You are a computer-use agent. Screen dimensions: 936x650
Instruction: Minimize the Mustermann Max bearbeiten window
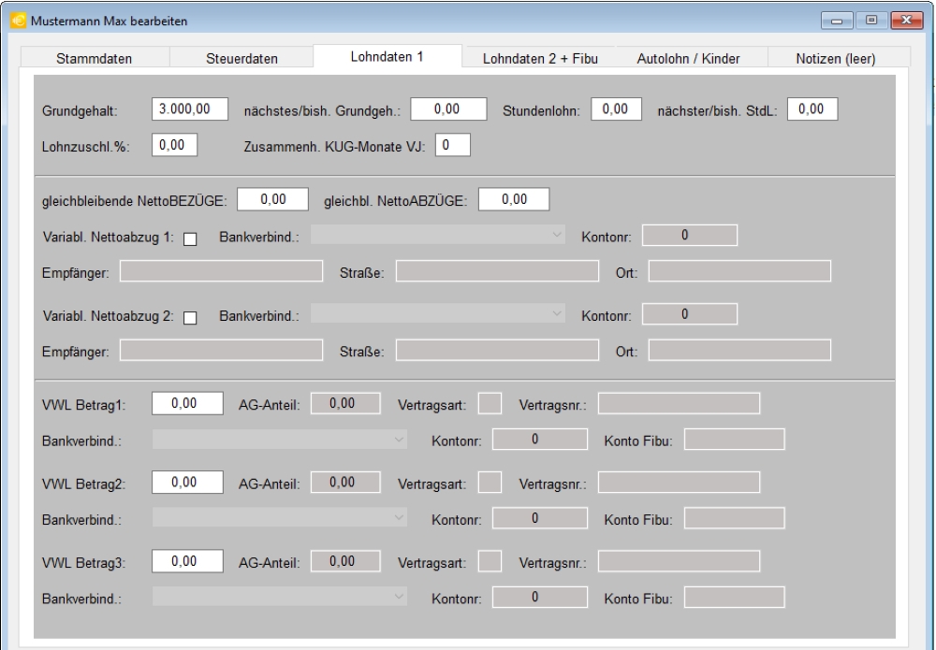tap(837, 21)
